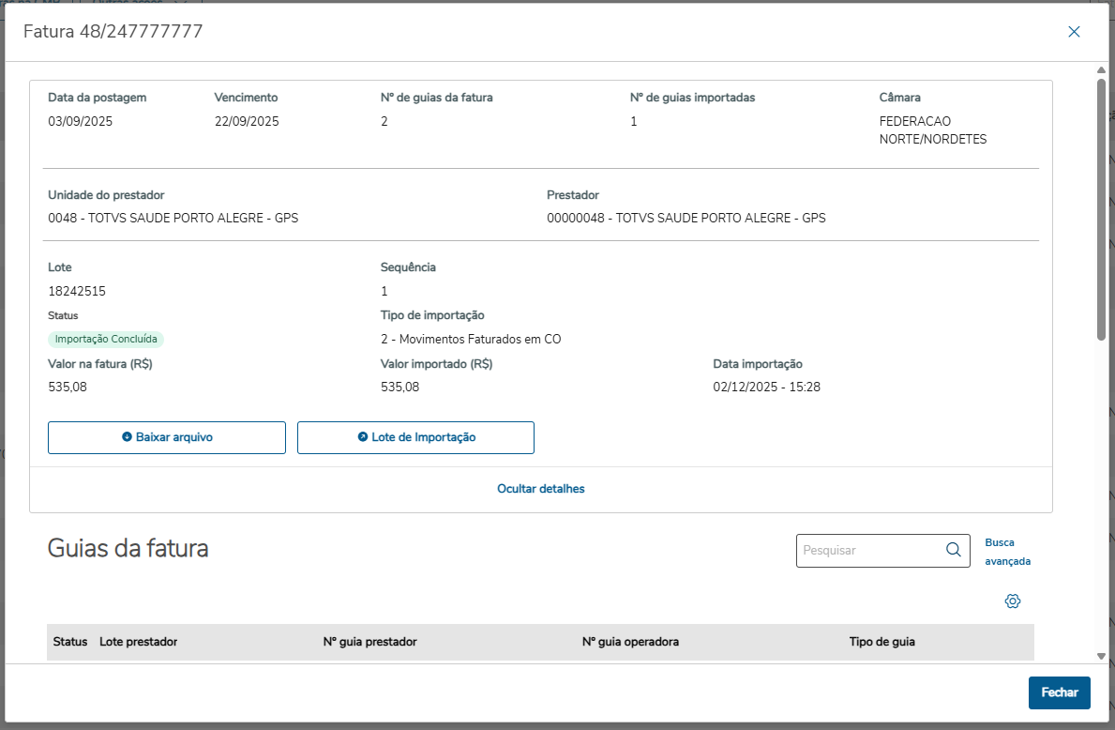Collapse the details with Ocultar detalhes
The width and height of the screenshot is (1115, 730).
click(541, 489)
